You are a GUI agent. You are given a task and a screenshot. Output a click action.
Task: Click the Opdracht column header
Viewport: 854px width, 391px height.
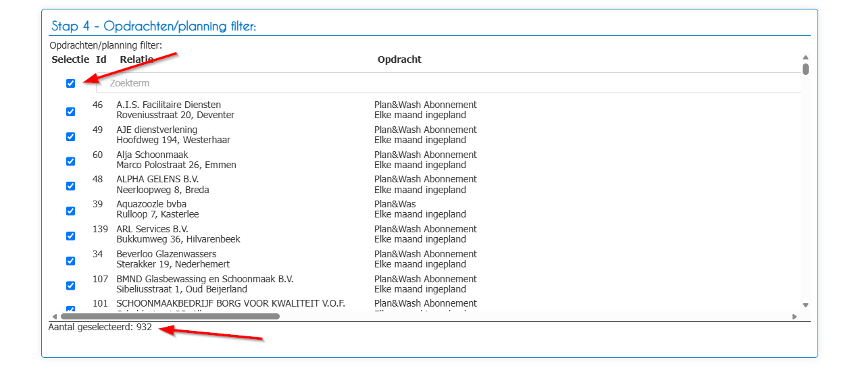coord(399,59)
